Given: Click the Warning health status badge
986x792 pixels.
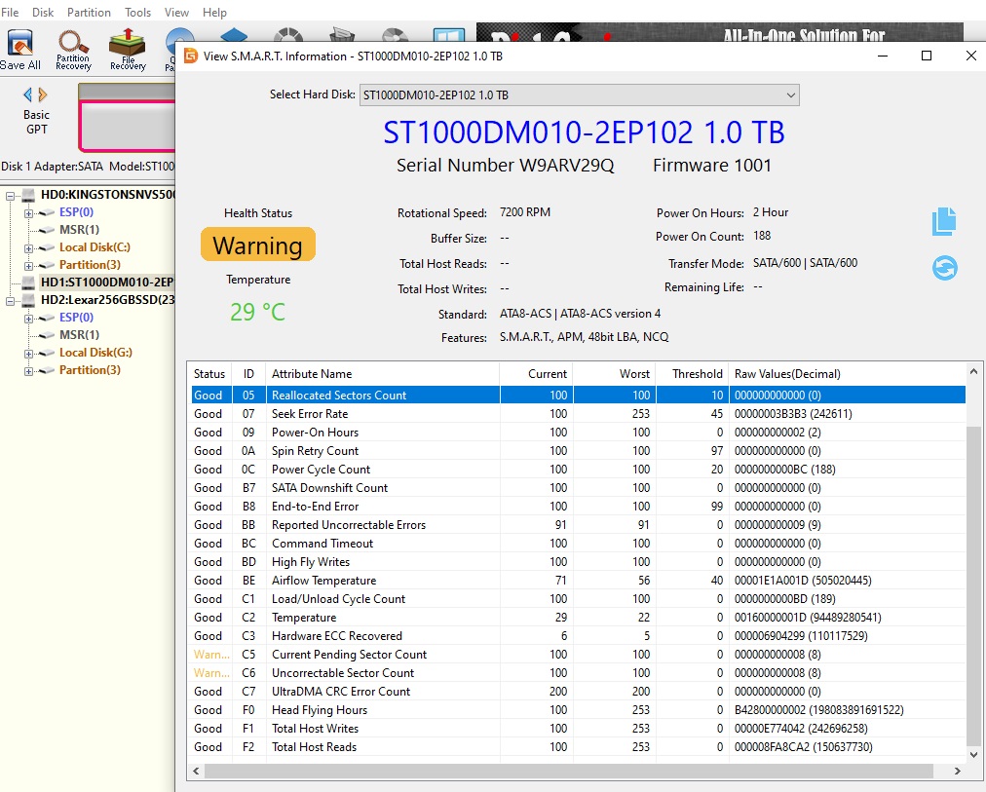Looking at the screenshot, I should tap(258, 245).
